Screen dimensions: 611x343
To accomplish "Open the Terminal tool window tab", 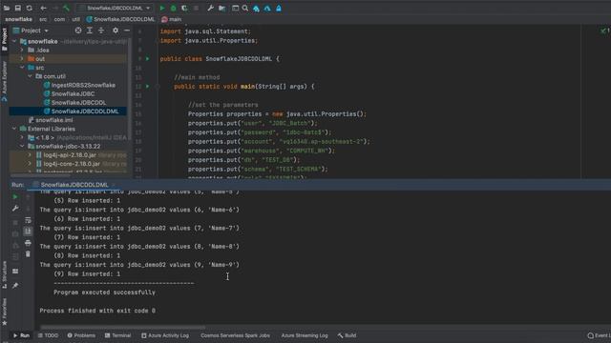I will pyautogui.click(x=117, y=335).
